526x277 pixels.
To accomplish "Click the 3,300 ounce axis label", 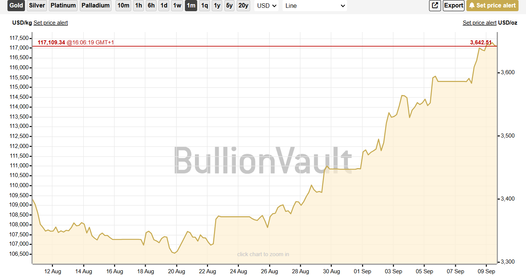I will (x=508, y=262).
